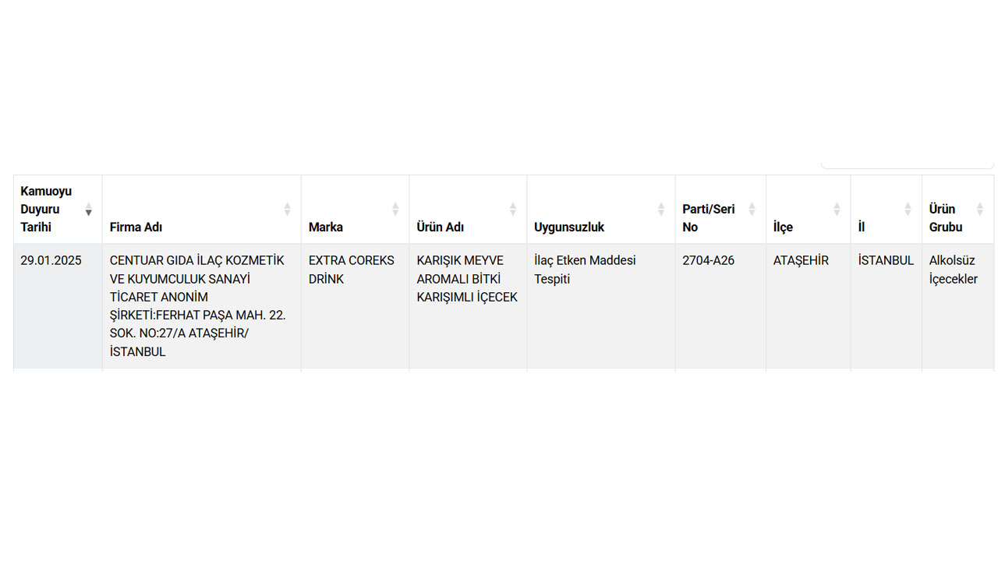The height and width of the screenshot is (561, 998).
Task: Click batch number 2704-A26
Action: pyautogui.click(x=708, y=260)
